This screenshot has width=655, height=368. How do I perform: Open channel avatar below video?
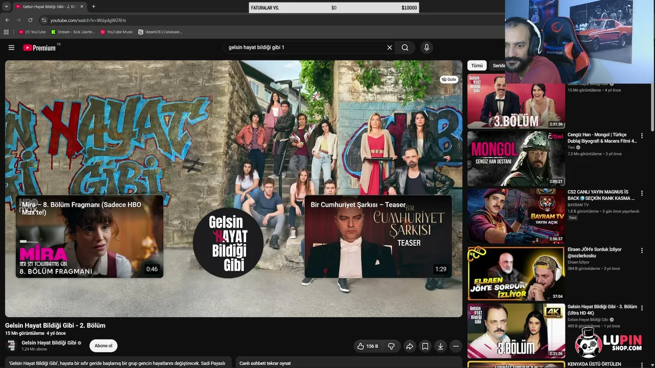click(11, 346)
